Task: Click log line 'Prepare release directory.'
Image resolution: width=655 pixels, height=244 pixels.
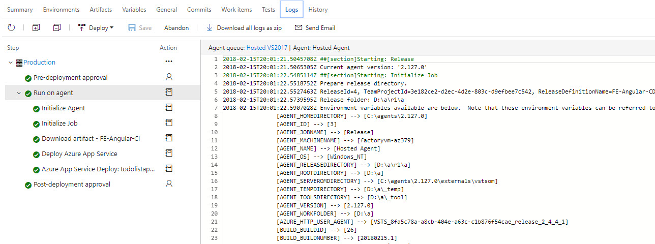Action: click(315, 83)
